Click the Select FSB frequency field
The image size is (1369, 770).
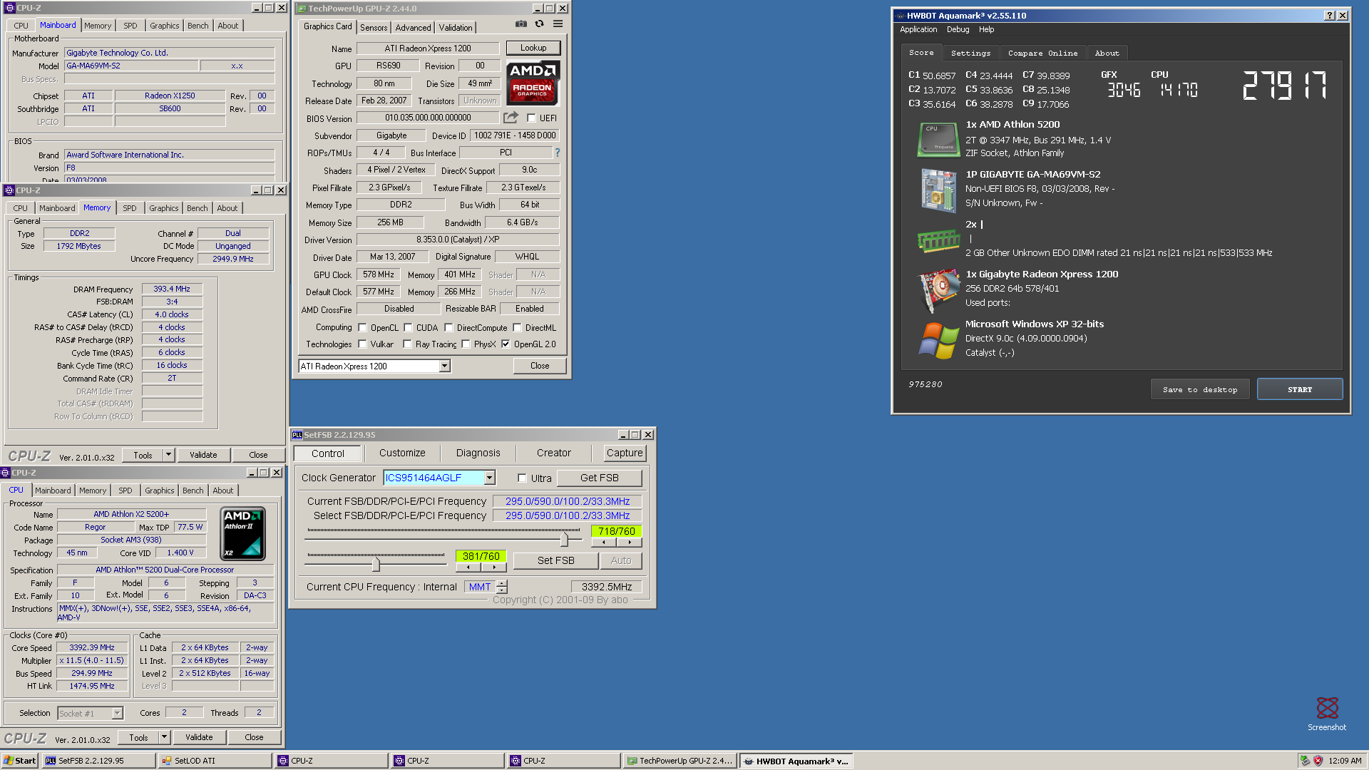click(x=567, y=515)
